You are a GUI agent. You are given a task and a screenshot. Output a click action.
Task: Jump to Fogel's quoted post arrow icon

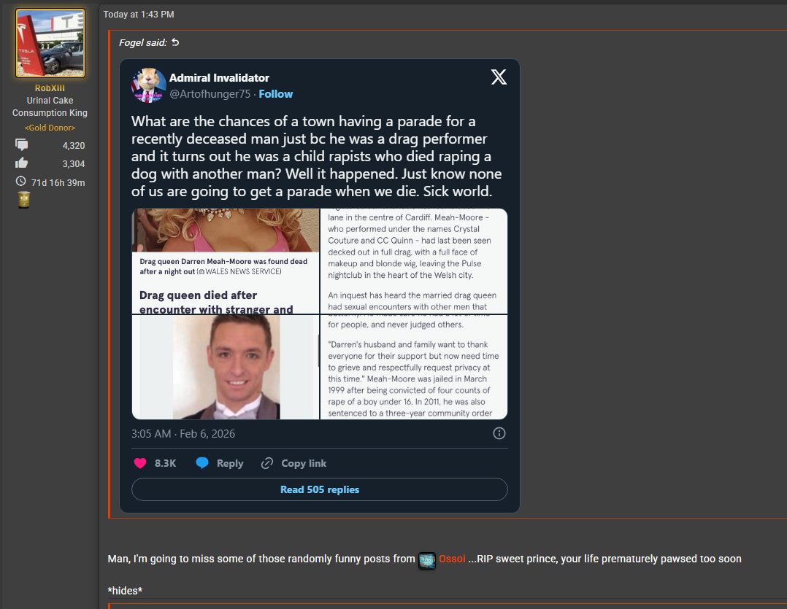[x=175, y=42]
